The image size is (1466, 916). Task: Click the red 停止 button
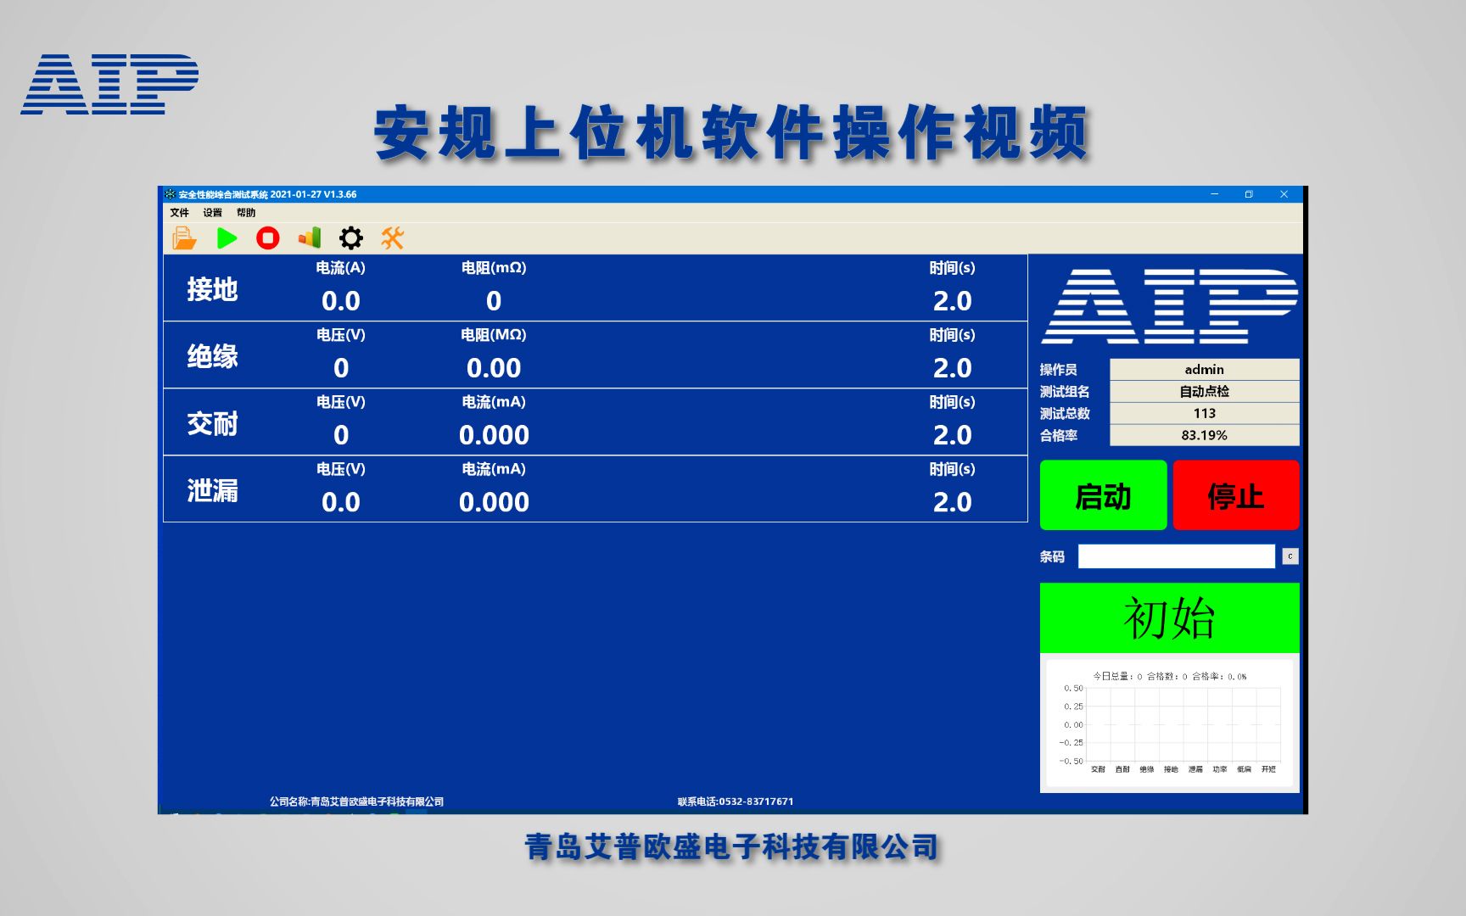click(1235, 495)
